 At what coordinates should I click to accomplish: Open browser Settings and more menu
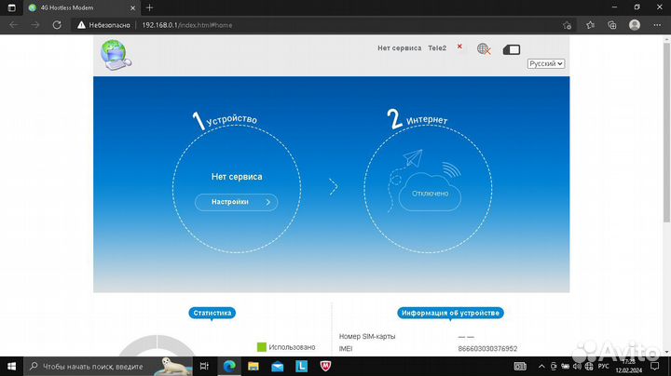[x=657, y=25]
